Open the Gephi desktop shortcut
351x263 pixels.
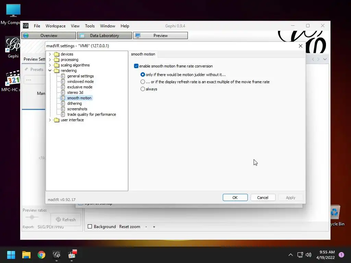coord(13,47)
